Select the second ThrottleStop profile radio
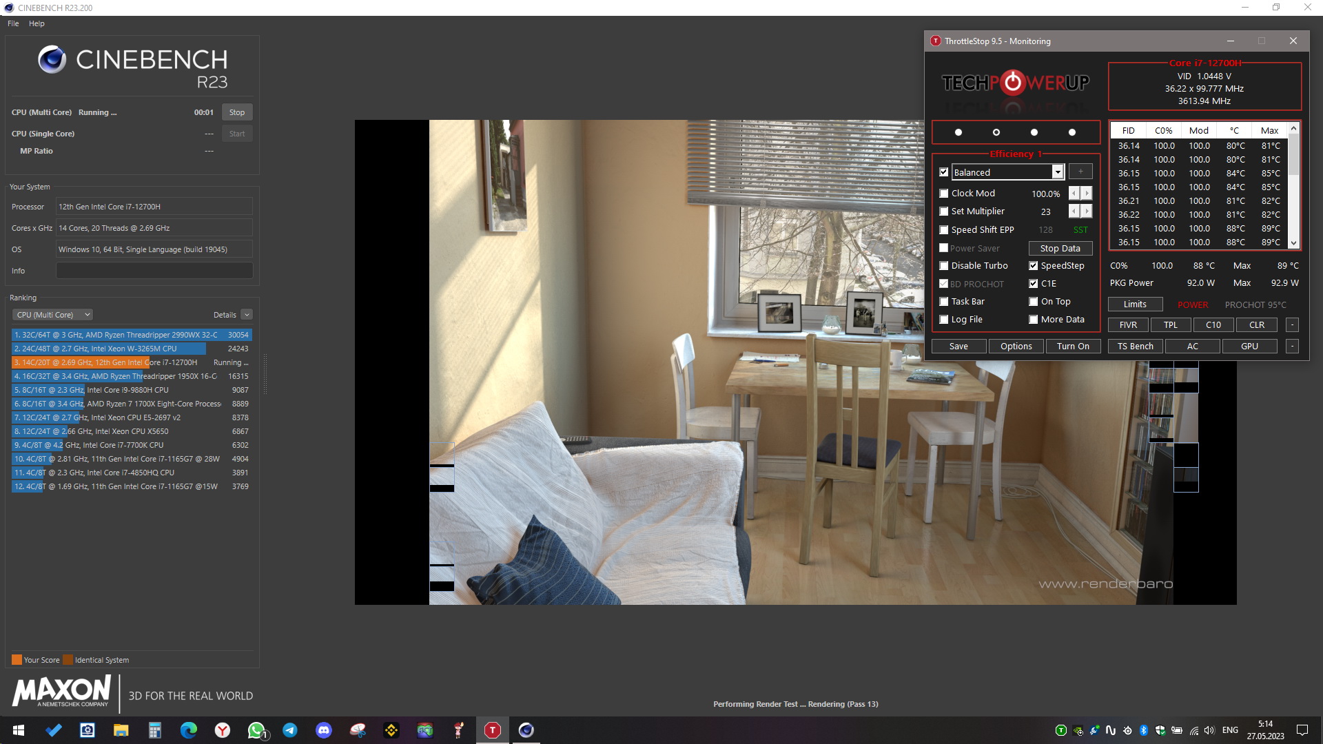Image resolution: width=1323 pixels, height=744 pixels. (x=996, y=132)
